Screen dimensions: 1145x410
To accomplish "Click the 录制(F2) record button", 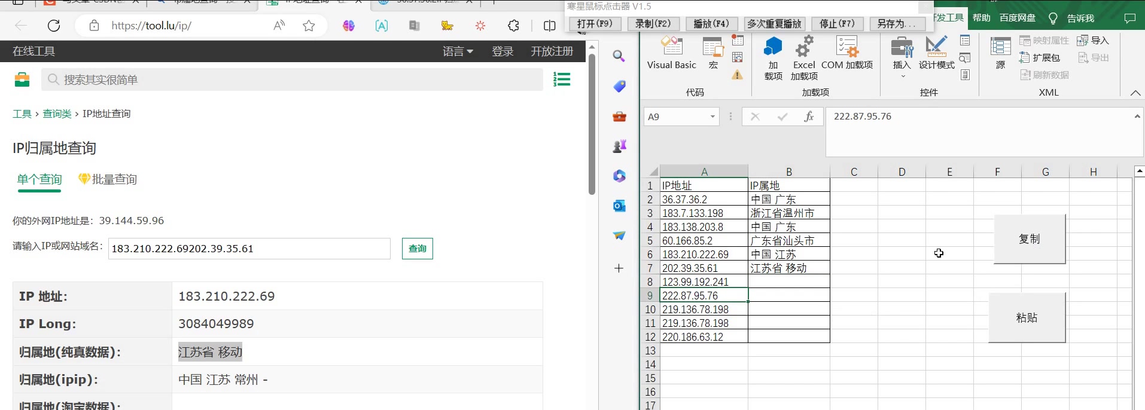I will [x=653, y=24].
